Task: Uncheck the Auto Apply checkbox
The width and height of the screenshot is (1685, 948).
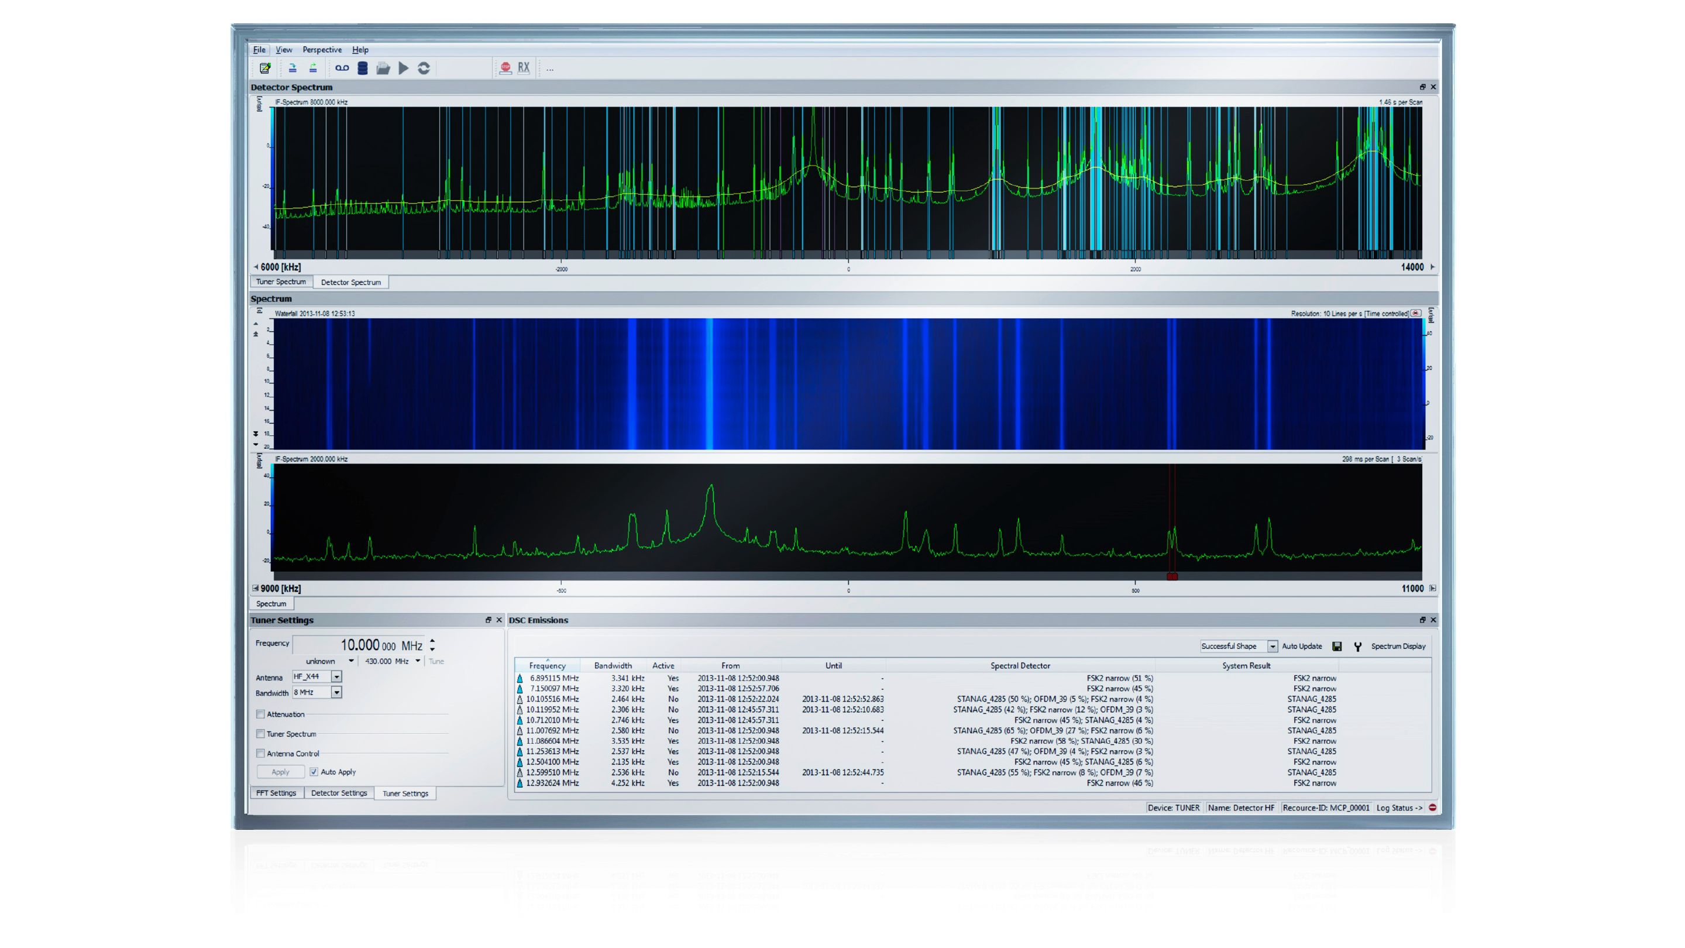Action: tap(314, 772)
